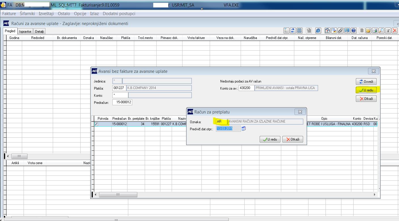The width and height of the screenshot is (399, 221).
Task: Click the Br. dokumenta column header
Action: tap(67, 38)
